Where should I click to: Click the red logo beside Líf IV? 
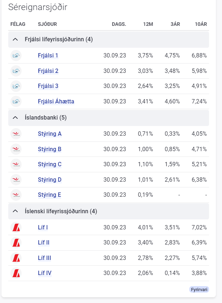pyautogui.click(x=16, y=273)
